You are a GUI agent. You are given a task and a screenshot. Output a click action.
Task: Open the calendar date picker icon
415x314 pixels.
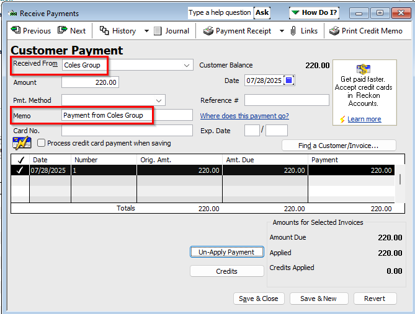click(x=288, y=81)
